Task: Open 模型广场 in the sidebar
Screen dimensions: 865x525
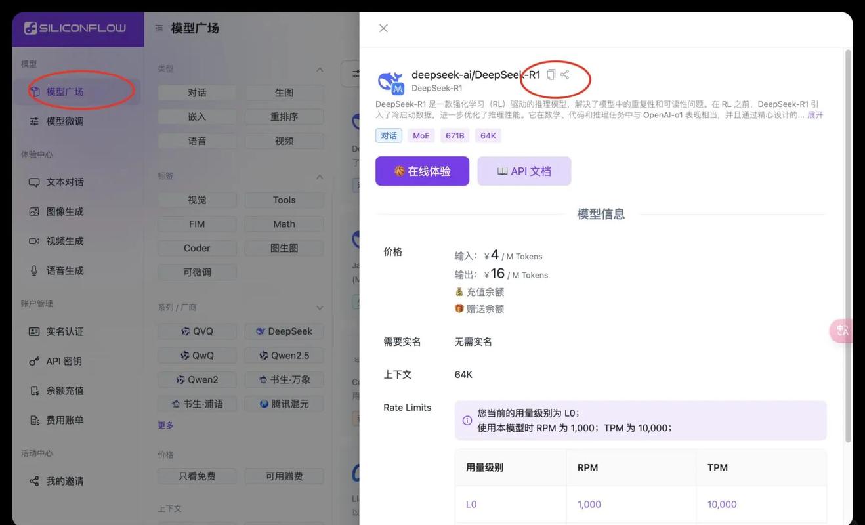Action: pos(76,92)
